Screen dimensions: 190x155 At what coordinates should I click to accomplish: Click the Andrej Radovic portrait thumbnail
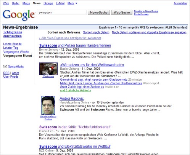(x=48, y=105)
